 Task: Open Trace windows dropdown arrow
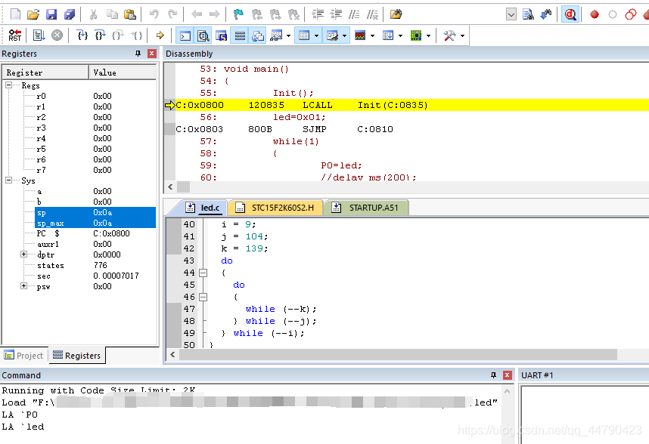pos(400,36)
